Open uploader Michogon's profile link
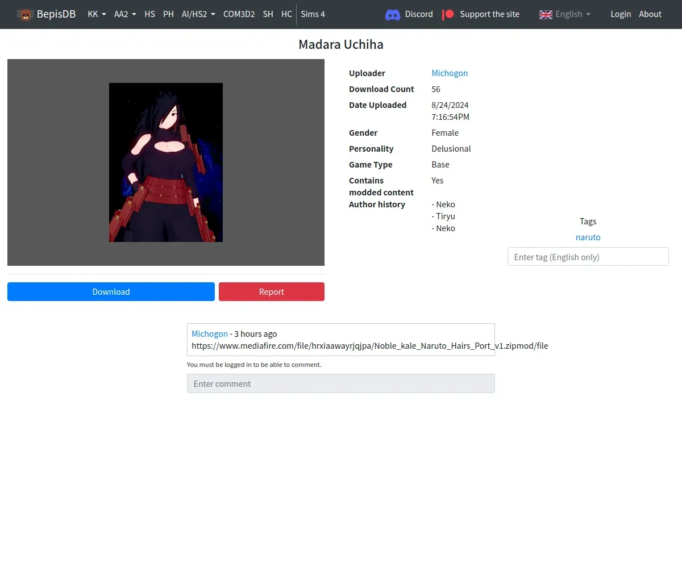682x568 pixels. coord(450,73)
